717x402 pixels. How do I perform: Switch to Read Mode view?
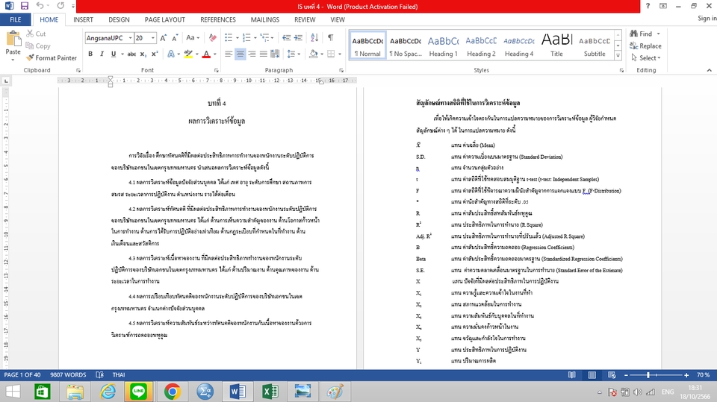pos(571,375)
